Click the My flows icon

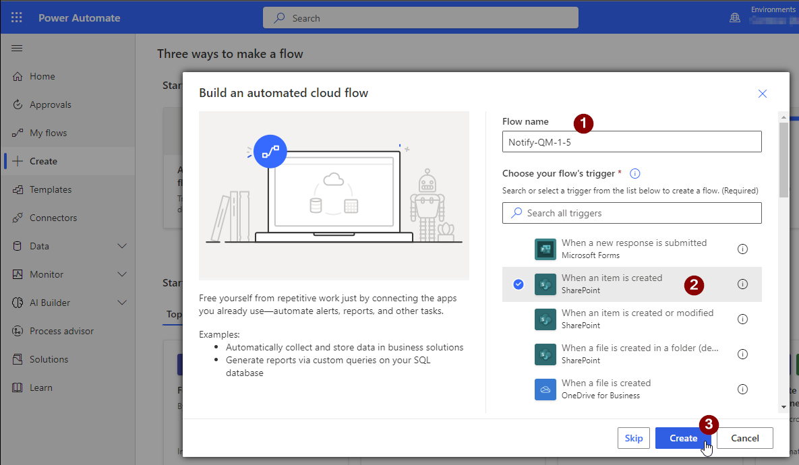point(18,133)
